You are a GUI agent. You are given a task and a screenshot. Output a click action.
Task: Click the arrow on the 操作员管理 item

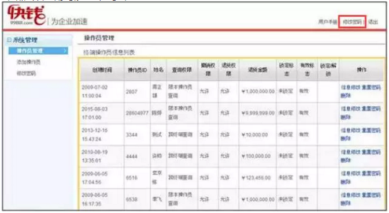[65, 51]
